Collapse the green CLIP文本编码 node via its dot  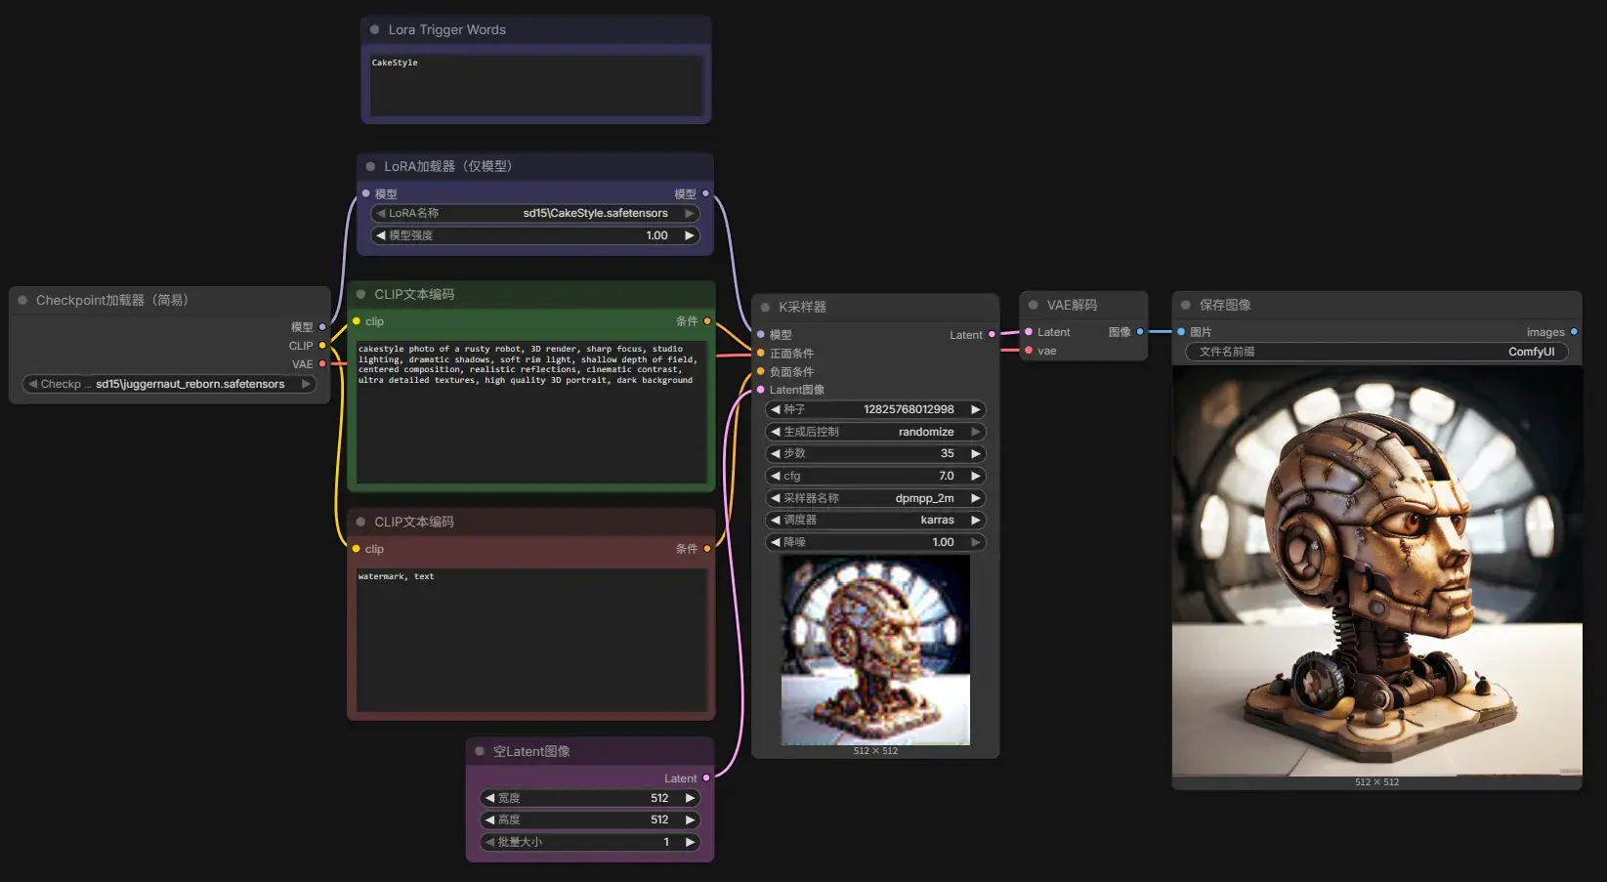pos(360,294)
